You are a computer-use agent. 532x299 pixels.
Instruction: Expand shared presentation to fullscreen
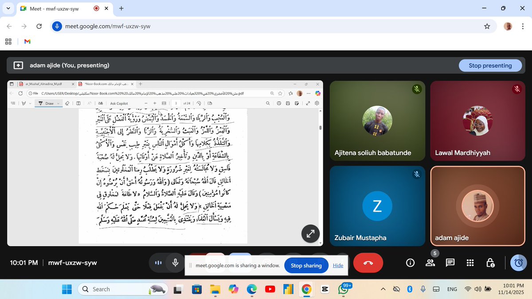coord(311,233)
